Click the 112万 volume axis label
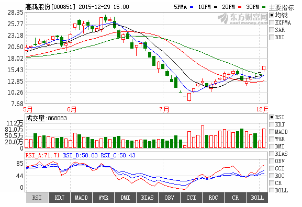This screenshot has height=207, width=302. tap(15, 123)
